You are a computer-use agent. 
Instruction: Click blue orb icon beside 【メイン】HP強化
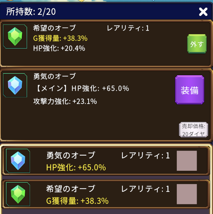coord(15,85)
